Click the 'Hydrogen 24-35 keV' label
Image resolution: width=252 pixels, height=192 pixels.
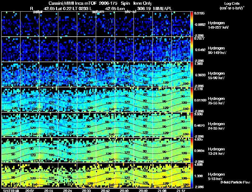(216, 126)
